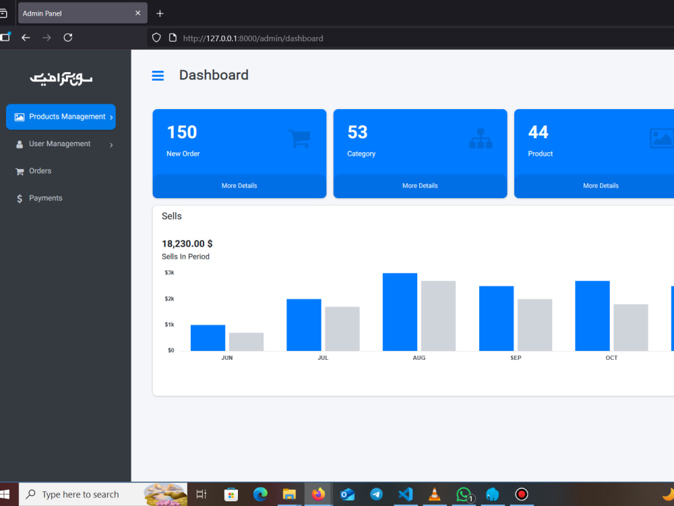
Task: Click the address bar URL
Action: 253,38
